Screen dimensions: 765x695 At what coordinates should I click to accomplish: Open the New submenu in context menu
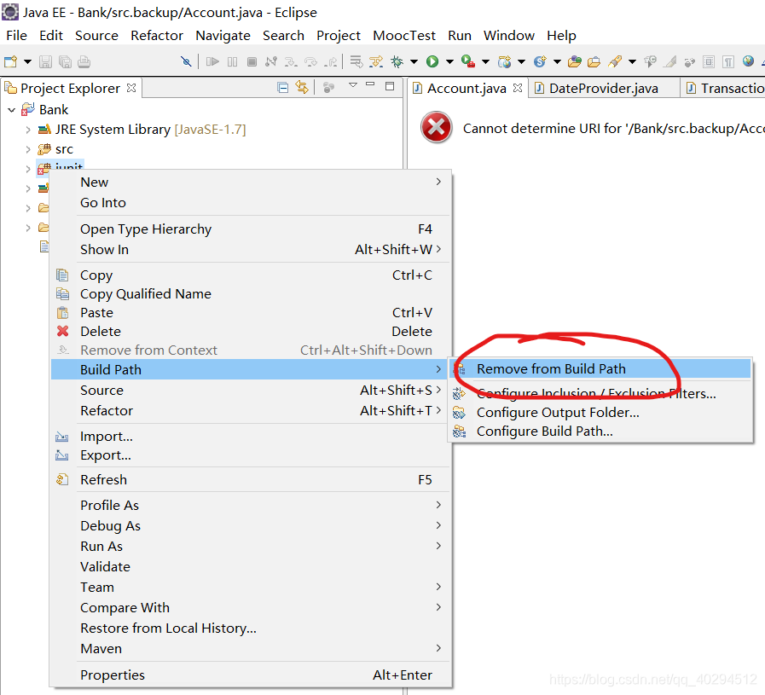tap(252, 182)
